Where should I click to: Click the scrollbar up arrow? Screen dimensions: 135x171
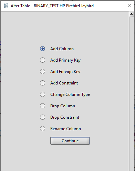[132, 14]
